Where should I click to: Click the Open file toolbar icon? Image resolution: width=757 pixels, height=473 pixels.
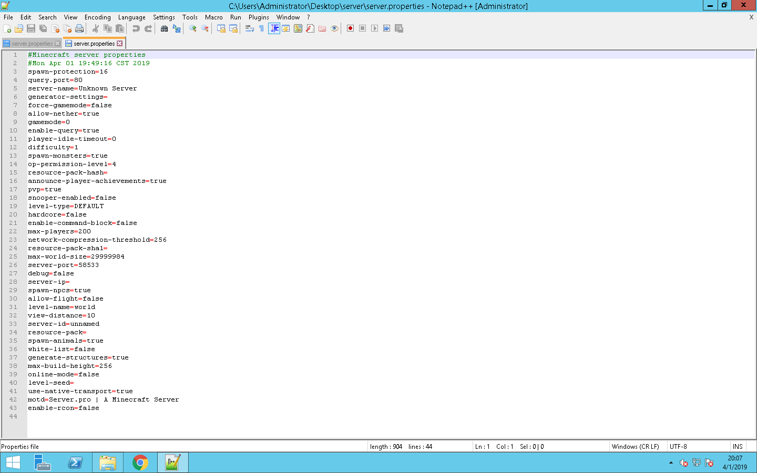[19, 28]
